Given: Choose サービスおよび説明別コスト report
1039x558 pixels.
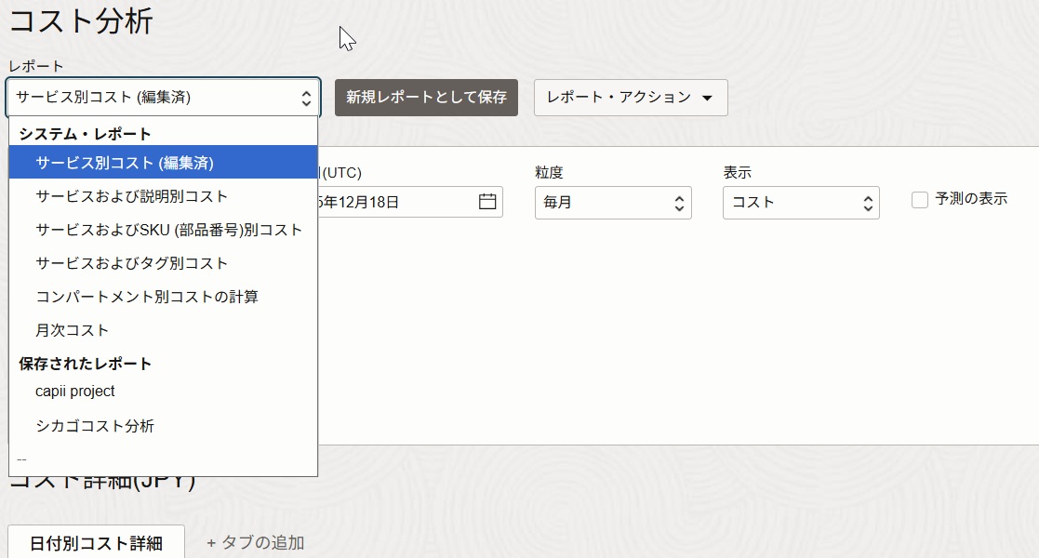Looking at the screenshot, I should pyautogui.click(x=131, y=196).
